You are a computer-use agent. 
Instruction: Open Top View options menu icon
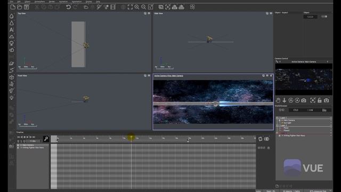tap(149, 13)
